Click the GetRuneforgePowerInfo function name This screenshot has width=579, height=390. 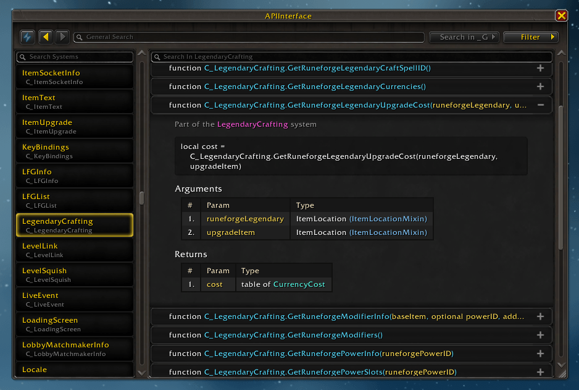(x=328, y=354)
